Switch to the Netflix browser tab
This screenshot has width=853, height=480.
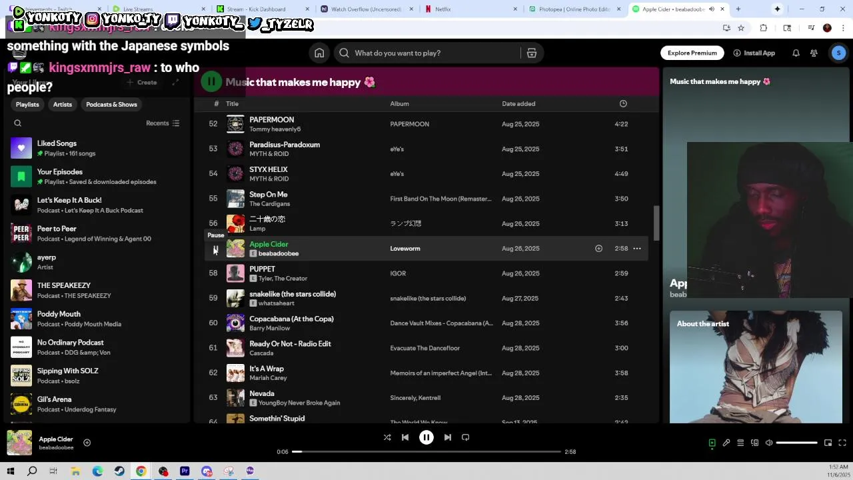click(x=472, y=9)
